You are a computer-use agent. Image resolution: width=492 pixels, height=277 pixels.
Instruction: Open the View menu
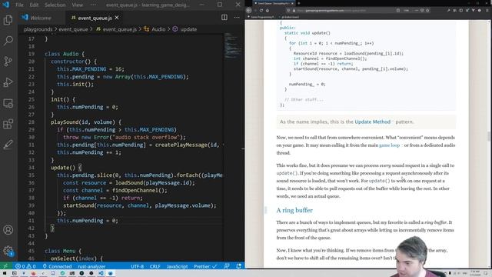77,5
